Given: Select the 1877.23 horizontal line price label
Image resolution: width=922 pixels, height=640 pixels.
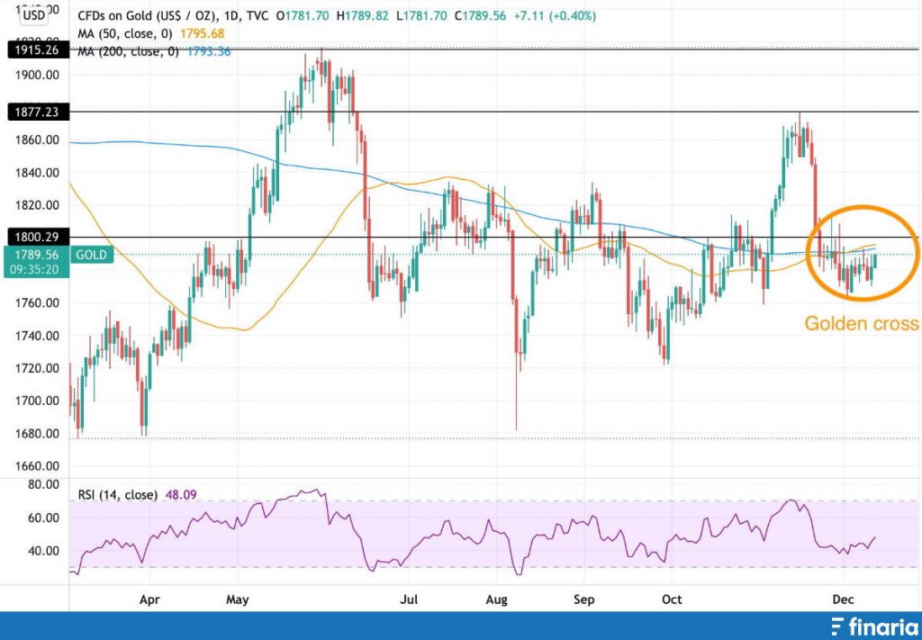Looking at the screenshot, I should [36, 112].
